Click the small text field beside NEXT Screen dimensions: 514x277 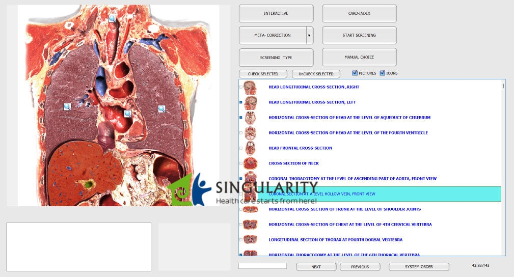(262, 266)
